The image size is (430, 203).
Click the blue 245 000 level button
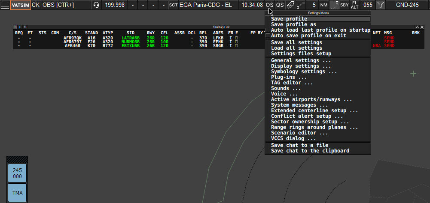[17, 173]
